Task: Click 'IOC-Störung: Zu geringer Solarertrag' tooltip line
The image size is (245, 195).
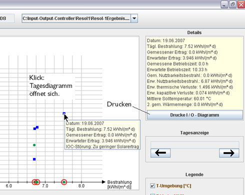Action: tap(102, 146)
